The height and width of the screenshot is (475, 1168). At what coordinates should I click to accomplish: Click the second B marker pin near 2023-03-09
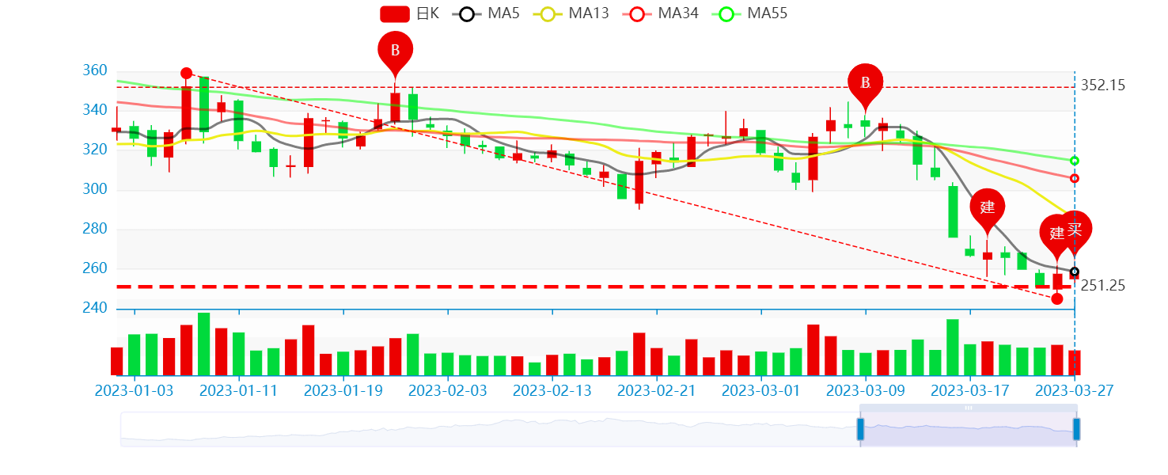point(865,82)
